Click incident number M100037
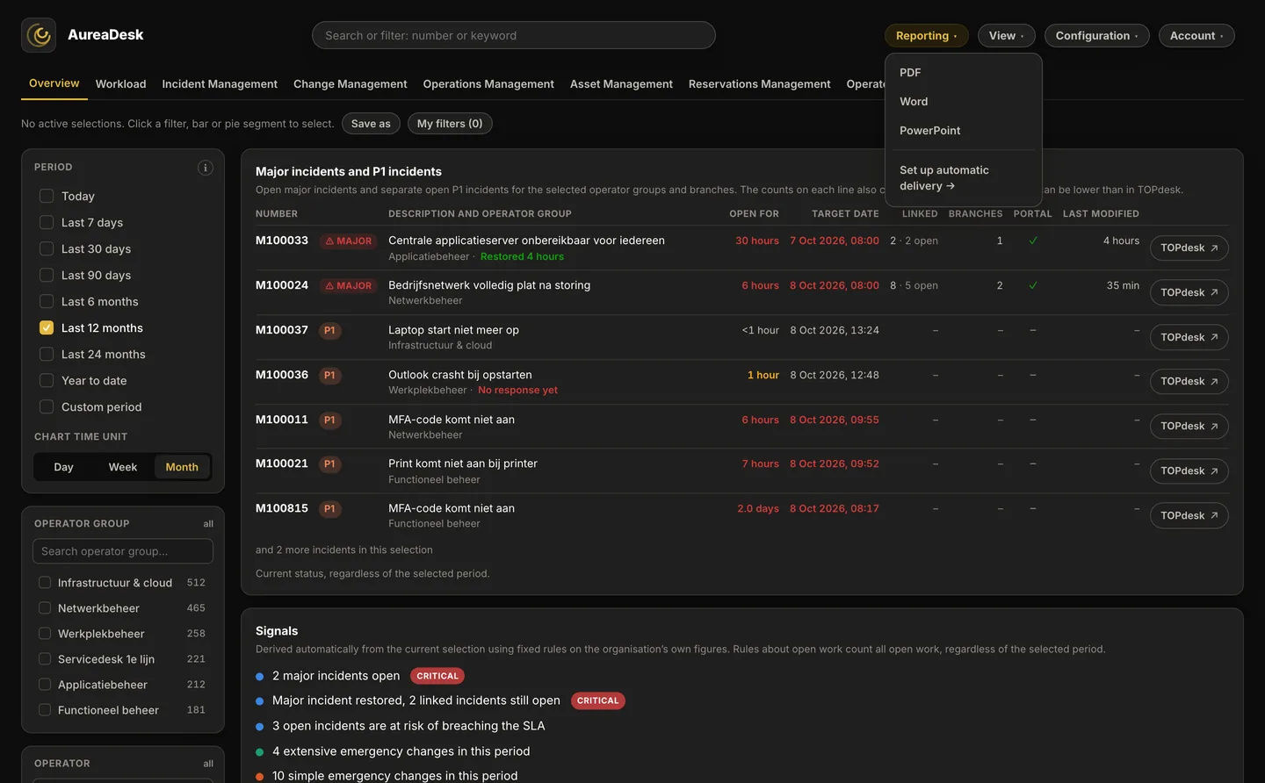1265x783 pixels. pyautogui.click(x=281, y=330)
